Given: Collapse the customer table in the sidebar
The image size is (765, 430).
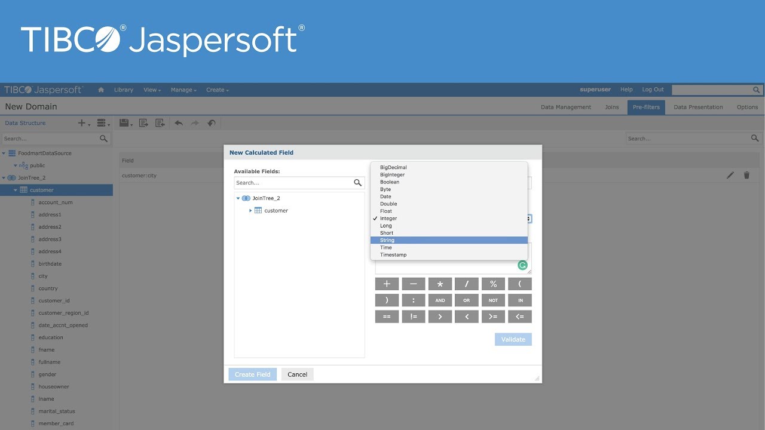Looking at the screenshot, I should click(x=16, y=190).
